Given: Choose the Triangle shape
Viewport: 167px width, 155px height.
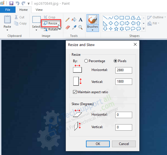Looking at the screenshot, I should (139, 18).
